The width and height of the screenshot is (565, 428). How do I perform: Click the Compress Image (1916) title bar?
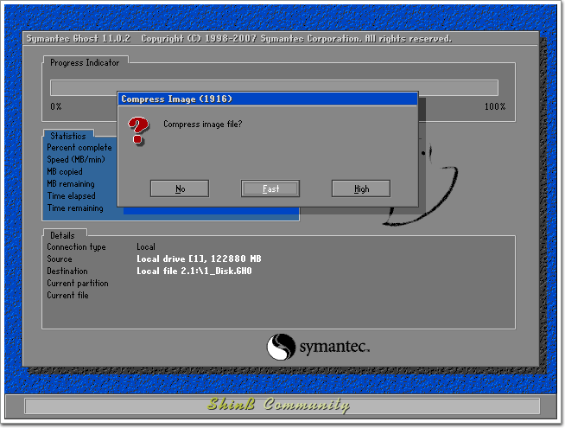click(268, 99)
